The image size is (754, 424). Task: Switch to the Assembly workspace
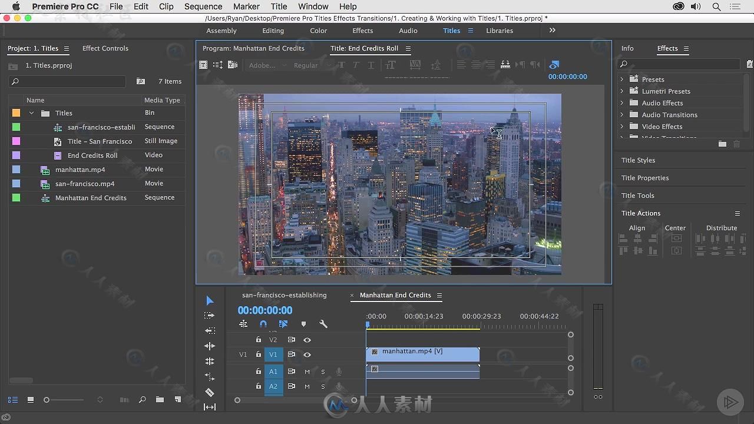[221, 31]
